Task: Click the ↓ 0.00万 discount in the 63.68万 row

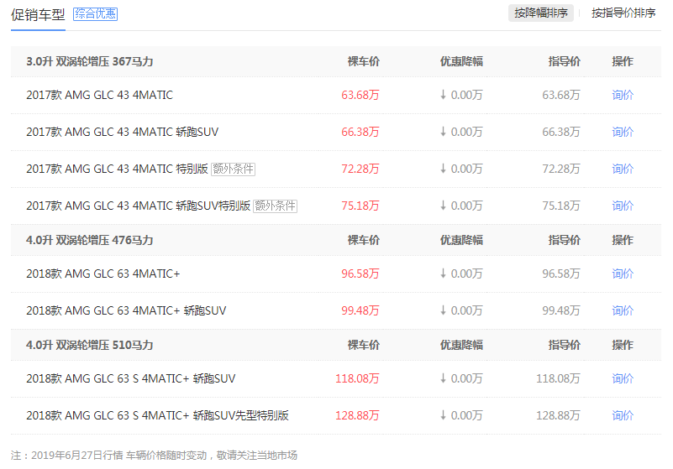Action: [x=461, y=95]
